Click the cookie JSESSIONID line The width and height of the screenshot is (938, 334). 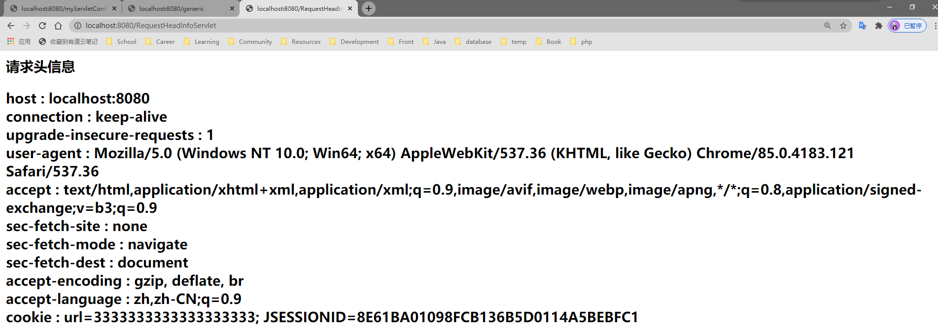point(322,317)
